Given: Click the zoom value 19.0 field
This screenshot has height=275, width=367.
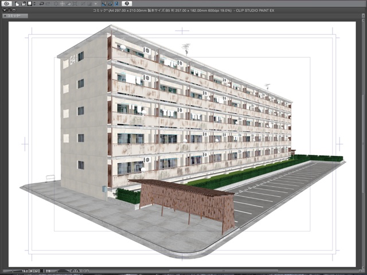Looking at the screenshot, I should click(25, 271).
